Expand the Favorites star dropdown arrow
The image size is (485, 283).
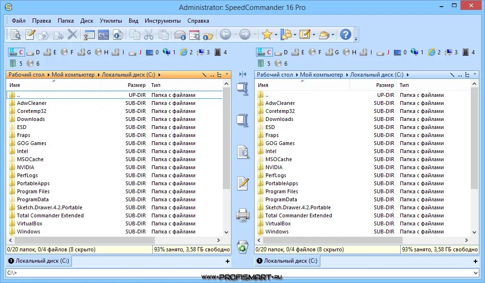click(x=276, y=34)
